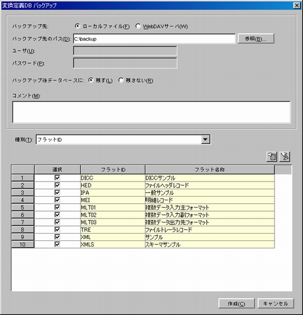Choose the 残さない radio option

(x=121, y=80)
